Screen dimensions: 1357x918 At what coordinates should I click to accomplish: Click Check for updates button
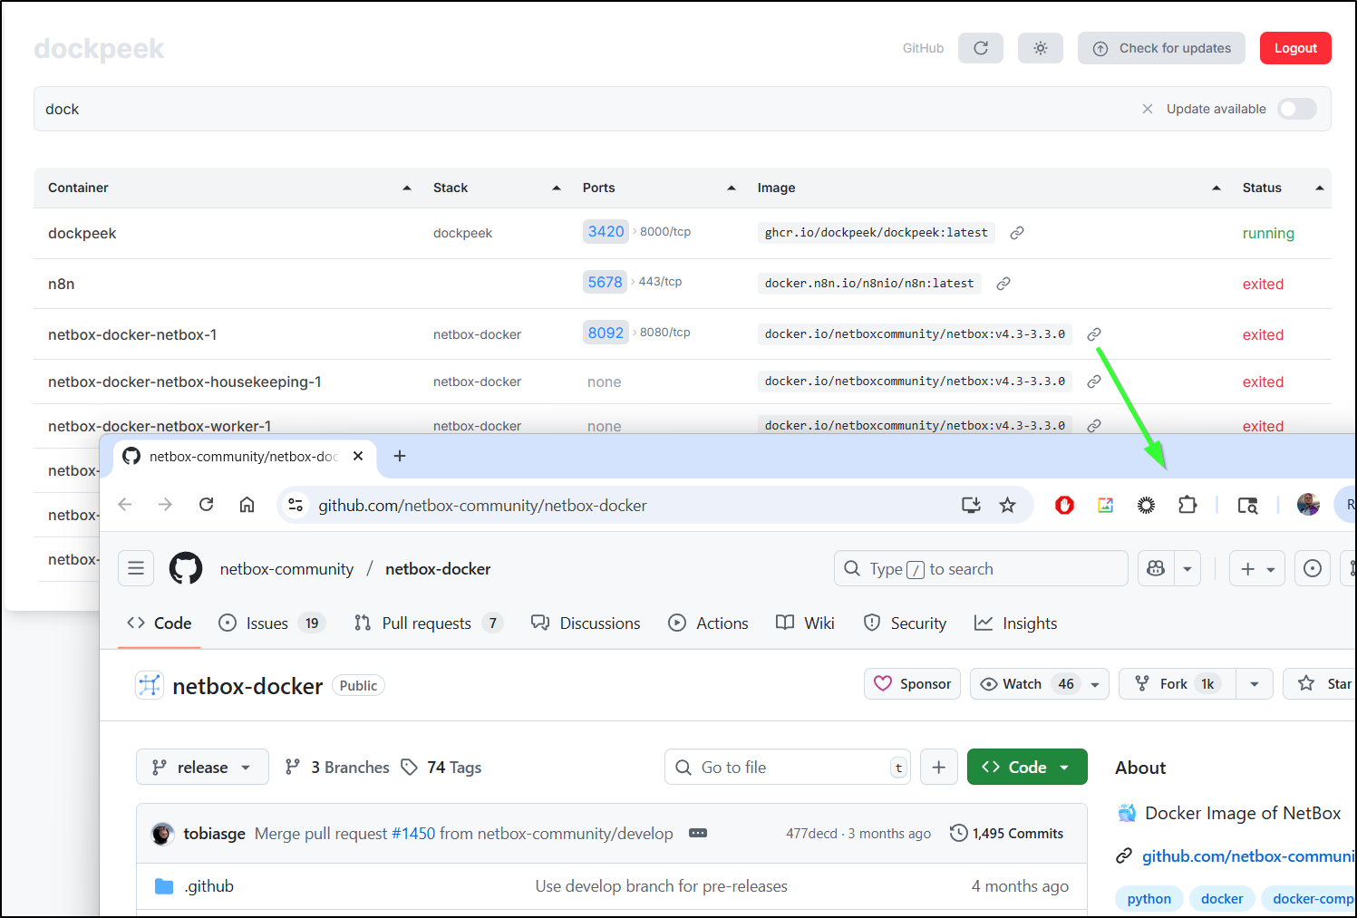coord(1161,48)
